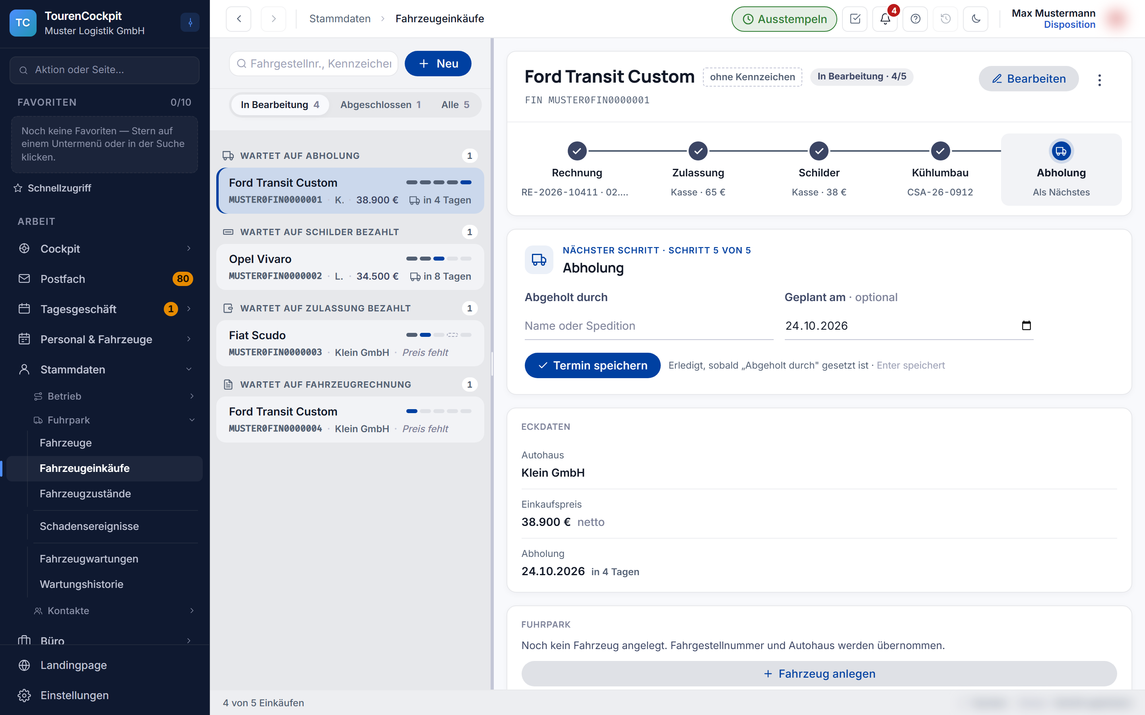Viewport: 1145px width, 715px height.
Task: Go back with the left arrow button
Action: pos(239,19)
